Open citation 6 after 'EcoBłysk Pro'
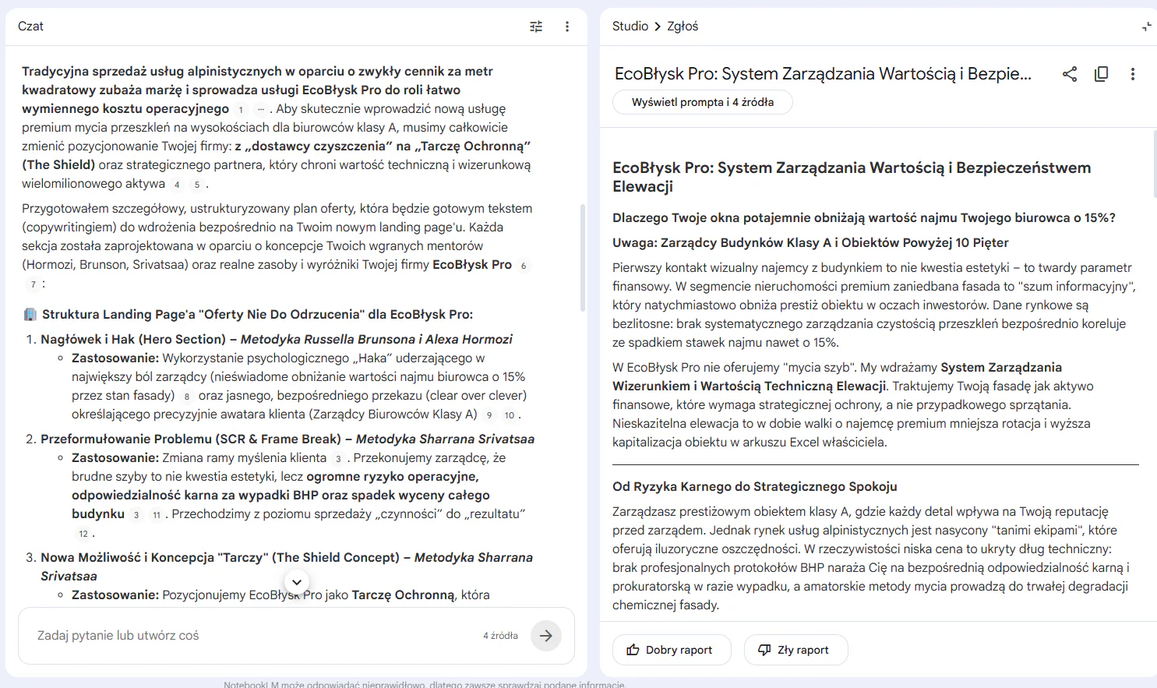 point(524,266)
